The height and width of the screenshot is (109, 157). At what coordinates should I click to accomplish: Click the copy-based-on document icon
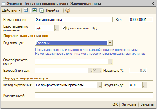41,10
